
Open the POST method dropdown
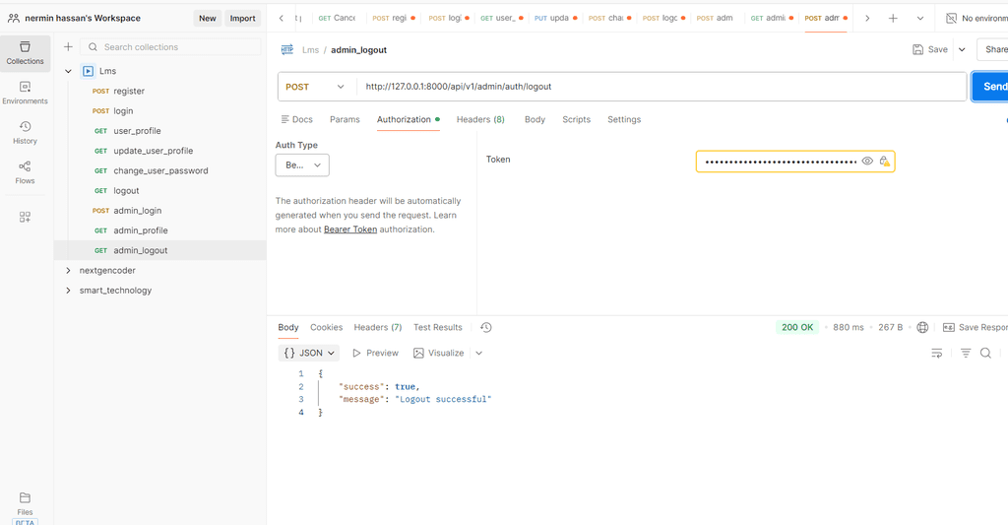315,87
